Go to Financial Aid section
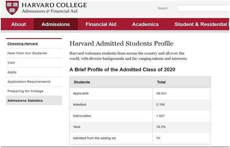The height and width of the screenshot is (148, 230). click(x=101, y=24)
